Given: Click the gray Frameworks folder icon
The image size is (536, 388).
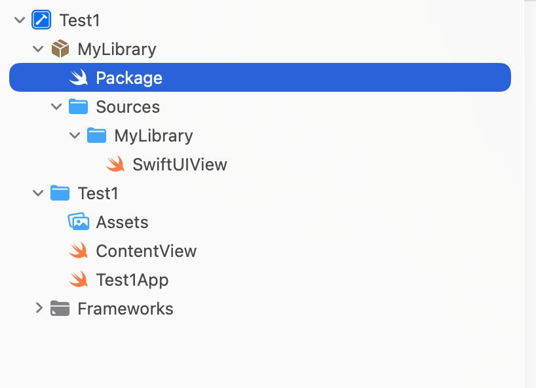Looking at the screenshot, I should coord(60,309).
